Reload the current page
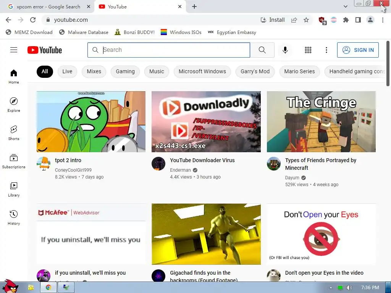Image resolution: width=391 pixels, height=293 pixels. (33, 20)
